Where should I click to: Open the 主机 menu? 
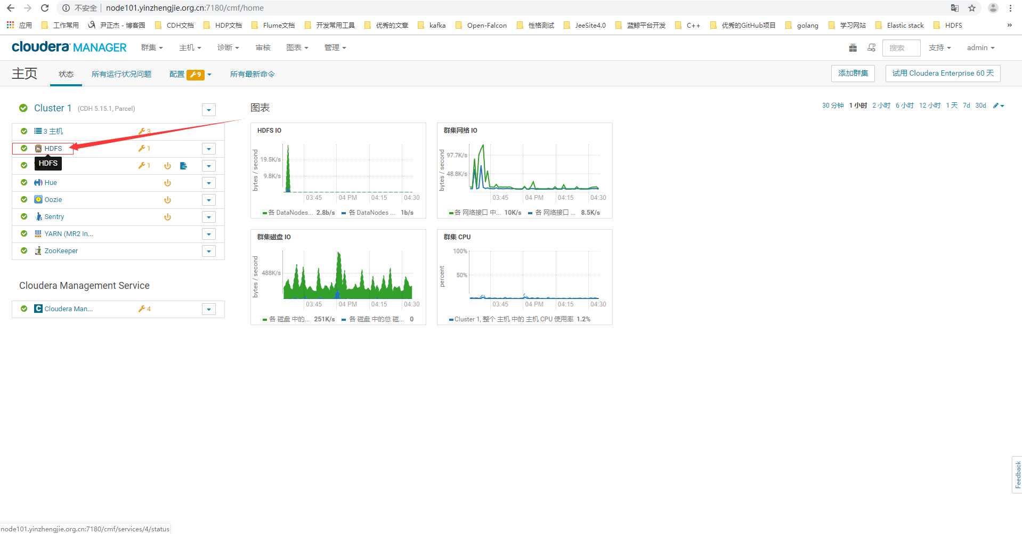pyautogui.click(x=190, y=47)
